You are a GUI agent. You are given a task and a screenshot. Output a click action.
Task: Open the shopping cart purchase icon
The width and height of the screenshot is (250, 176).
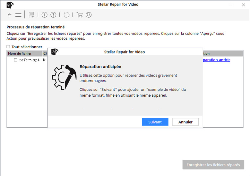(80, 15)
